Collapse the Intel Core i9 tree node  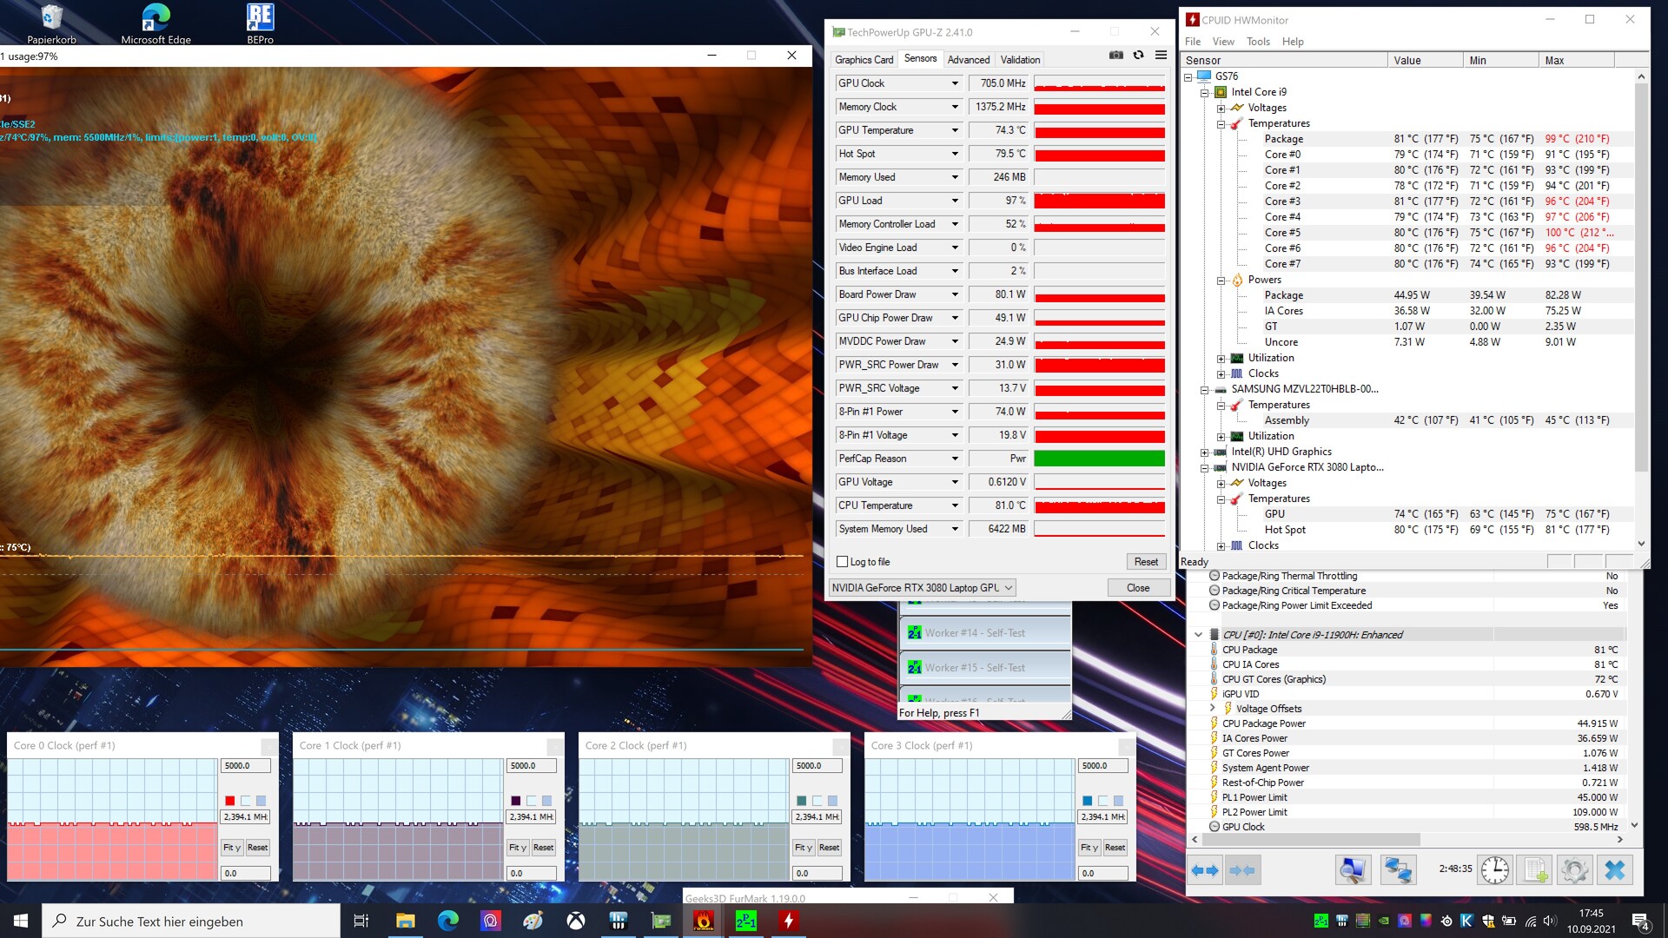[x=1205, y=92]
